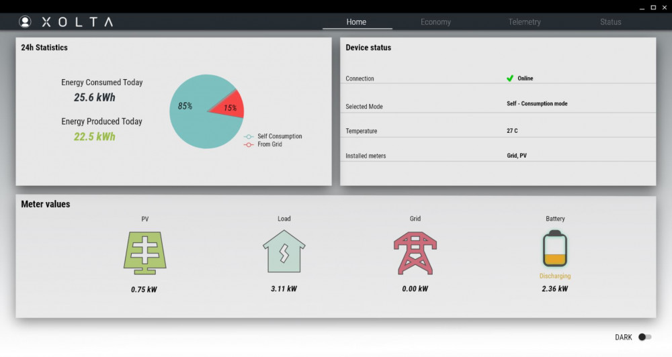672x357 pixels.
Task: Select the Battery icon
Action: pyautogui.click(x=555, y=249)
